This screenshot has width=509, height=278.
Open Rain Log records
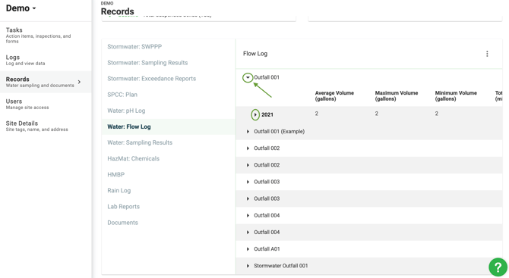pos(119,191)
